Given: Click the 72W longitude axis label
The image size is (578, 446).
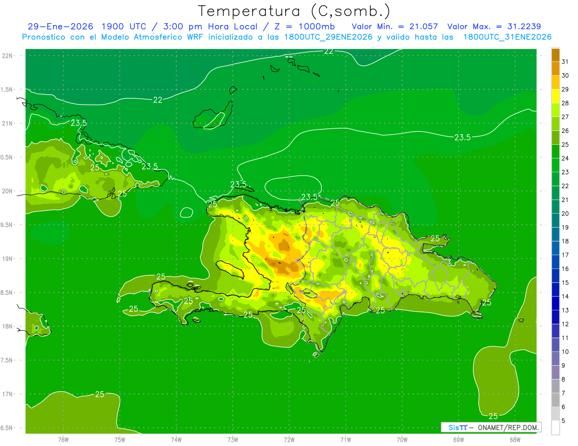Looking at the screenshot, I should pyautogui.click(x=289, y=439).
